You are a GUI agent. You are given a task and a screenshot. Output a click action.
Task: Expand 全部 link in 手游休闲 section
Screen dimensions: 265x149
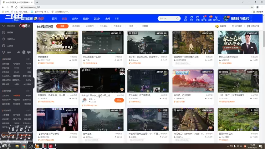pyautogui.click(x=28, y=110)
